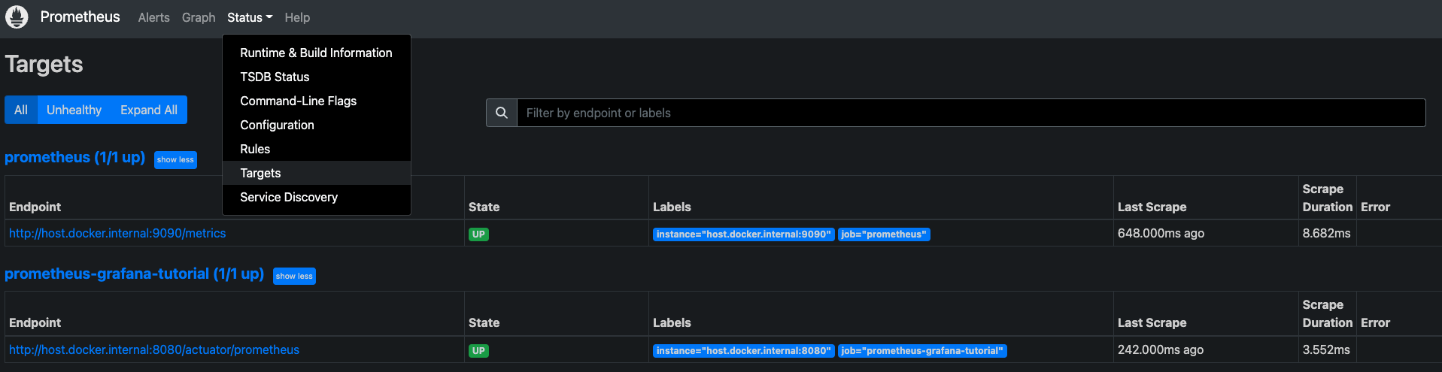1442x372 pixels.
Task: Click the instance host.docker.internal:8080 label badge
Action: pyautogui.click(x=743, y=351)
